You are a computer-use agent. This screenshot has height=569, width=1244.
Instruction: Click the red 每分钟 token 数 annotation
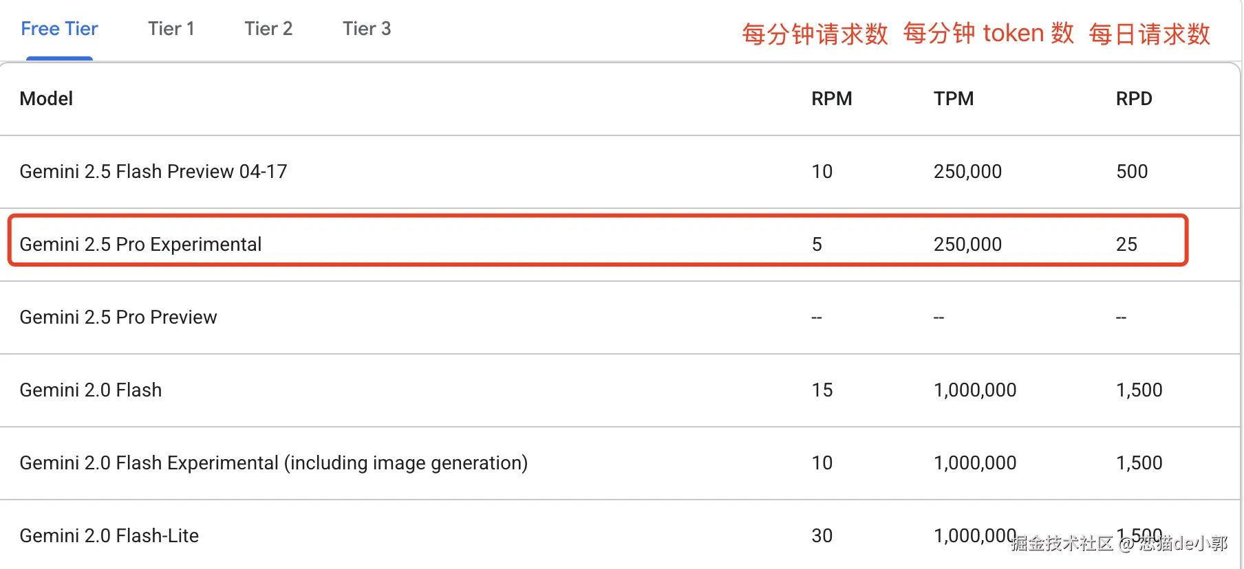tap(988, 33)
